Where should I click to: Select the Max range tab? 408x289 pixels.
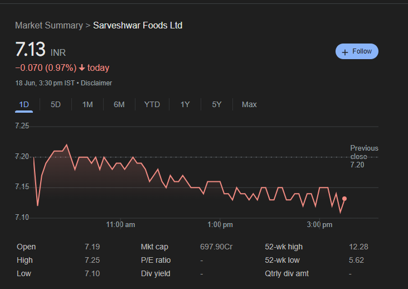249,105
